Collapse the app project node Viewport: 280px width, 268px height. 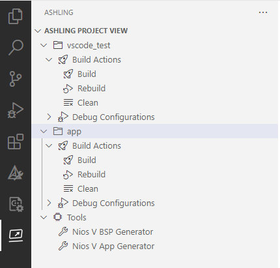pyautogui.click(x=44, y=131)
